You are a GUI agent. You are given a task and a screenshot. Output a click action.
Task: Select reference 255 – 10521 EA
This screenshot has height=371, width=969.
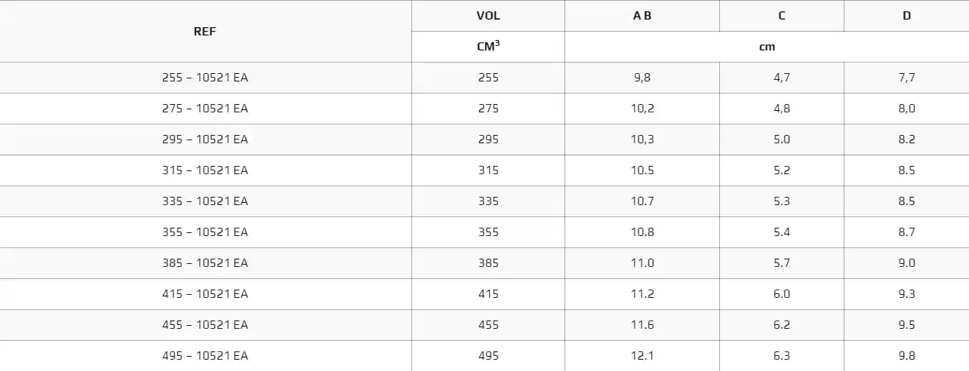(x=205, y=78)
